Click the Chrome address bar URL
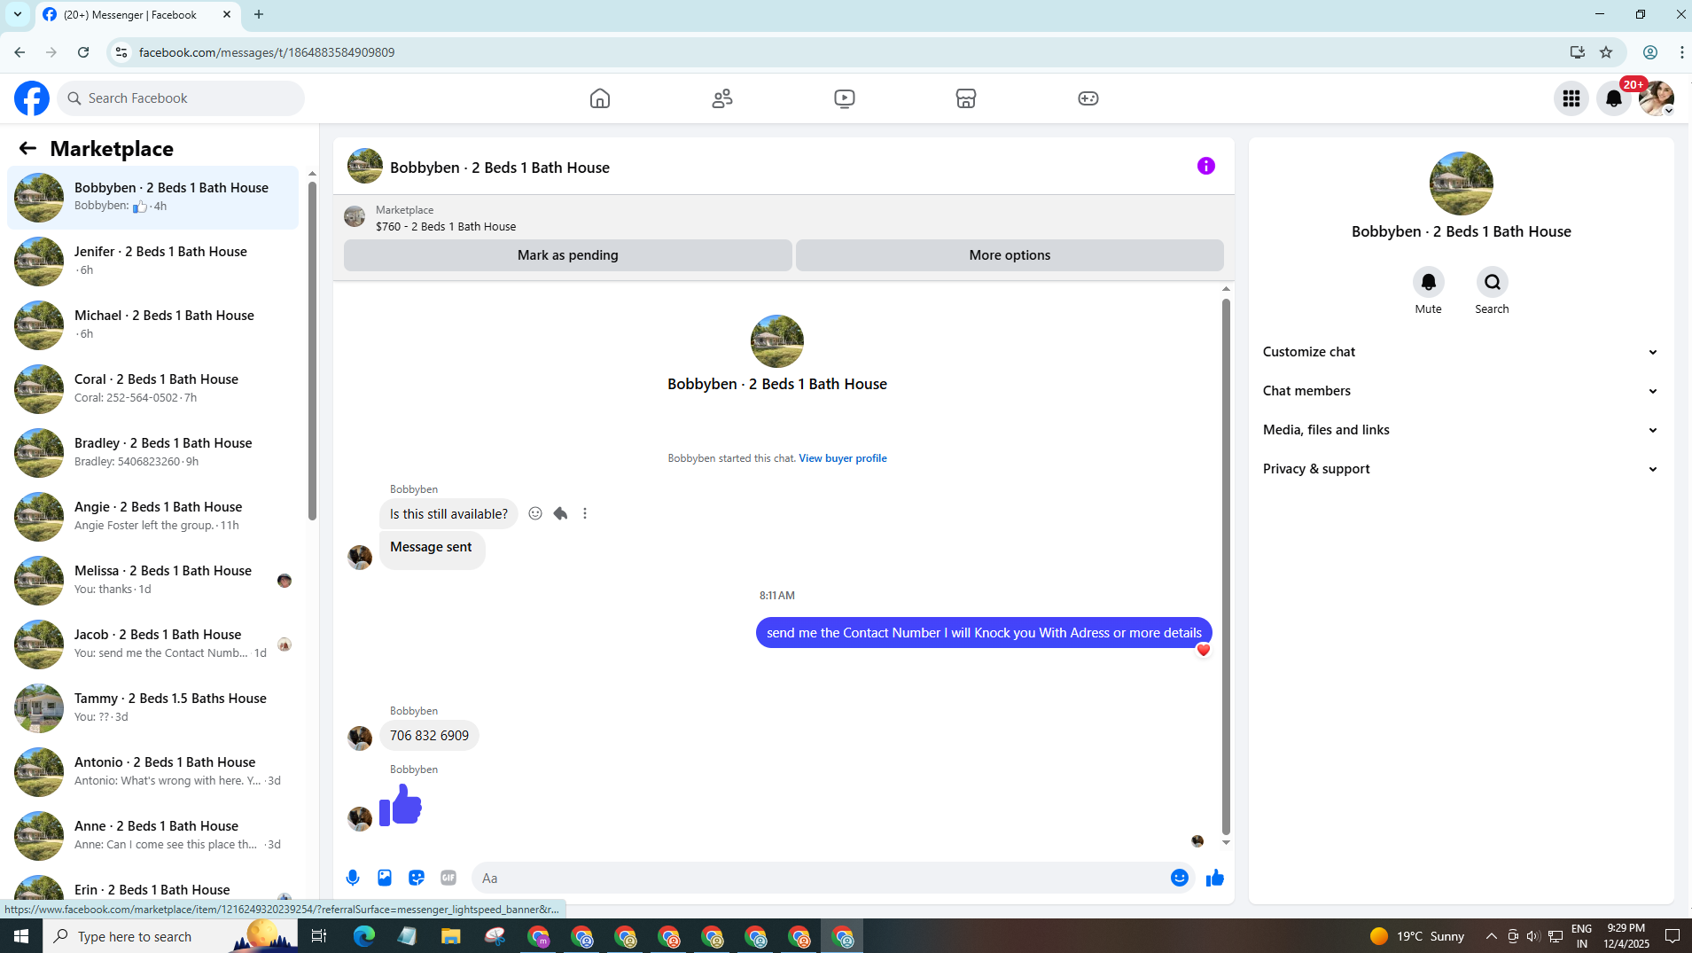 click(x=267, y=52)
